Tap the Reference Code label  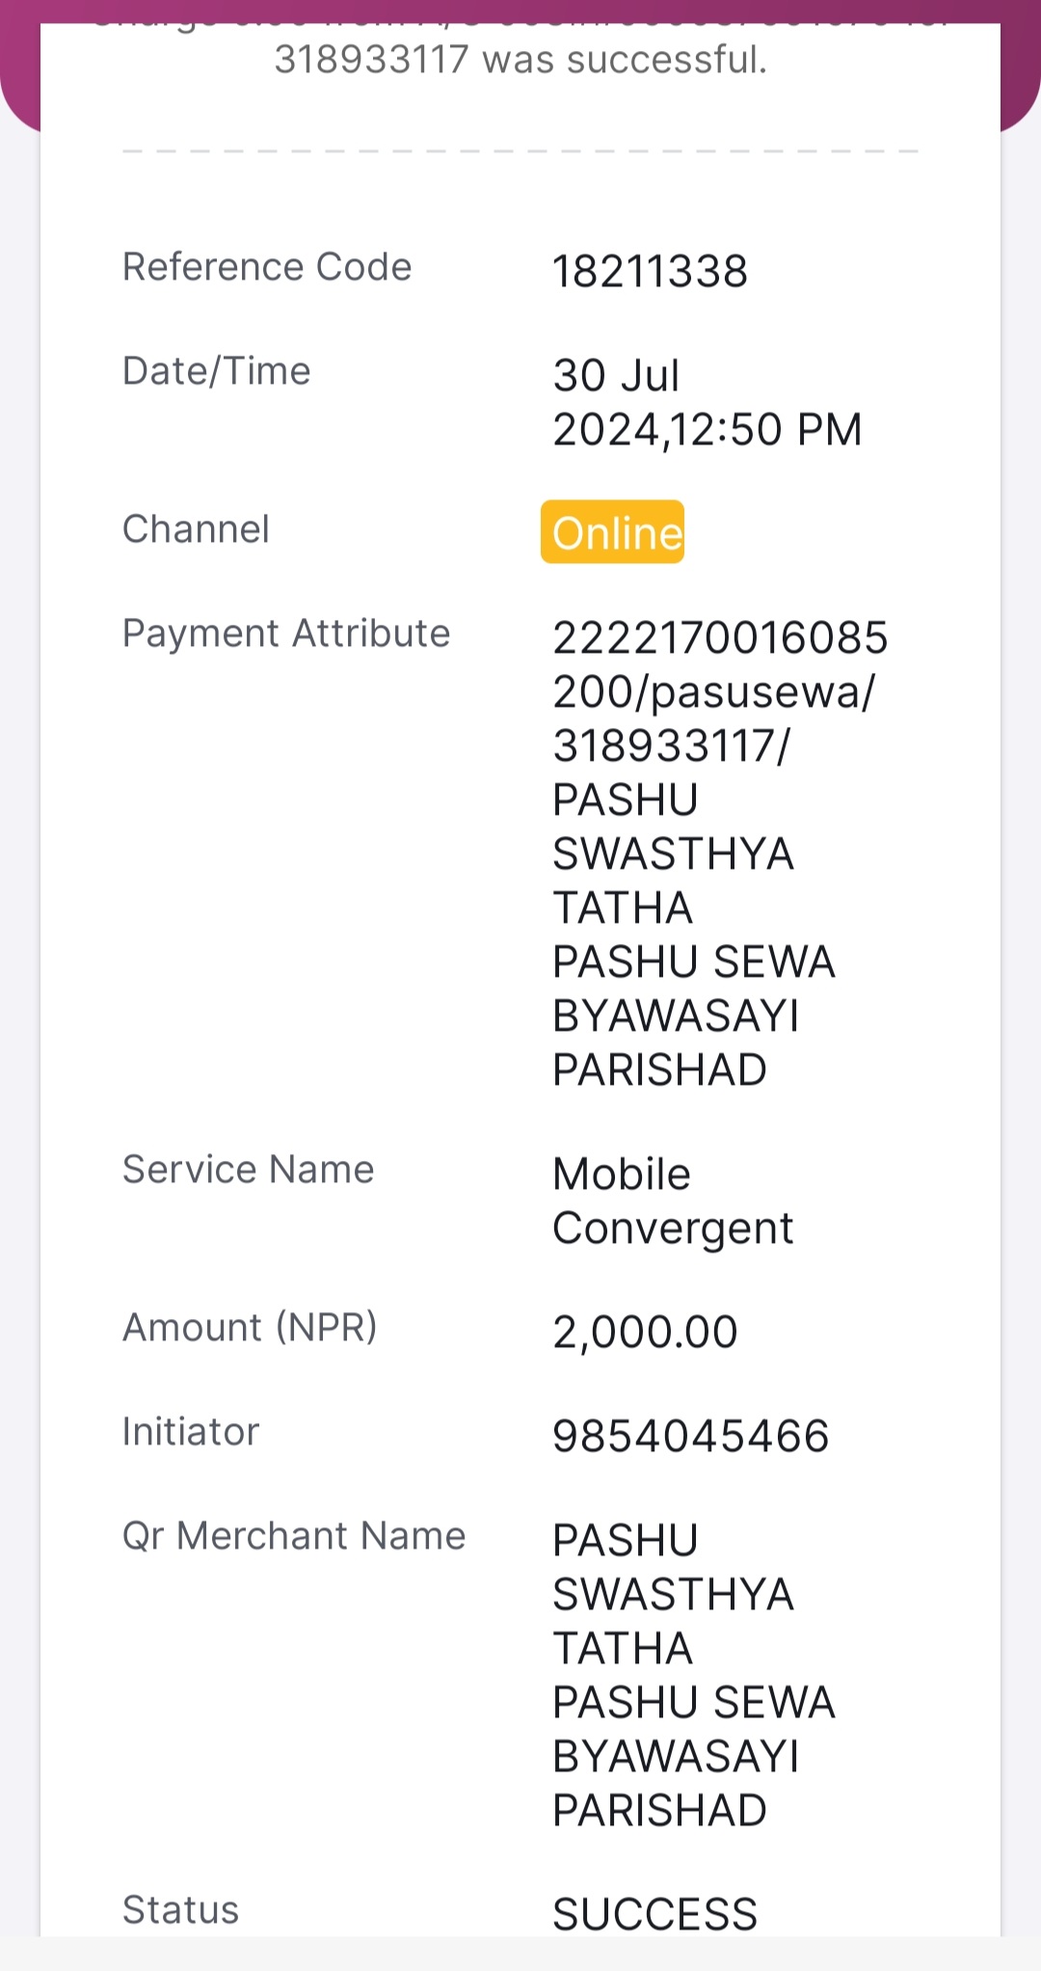click(x=267, y=267)
